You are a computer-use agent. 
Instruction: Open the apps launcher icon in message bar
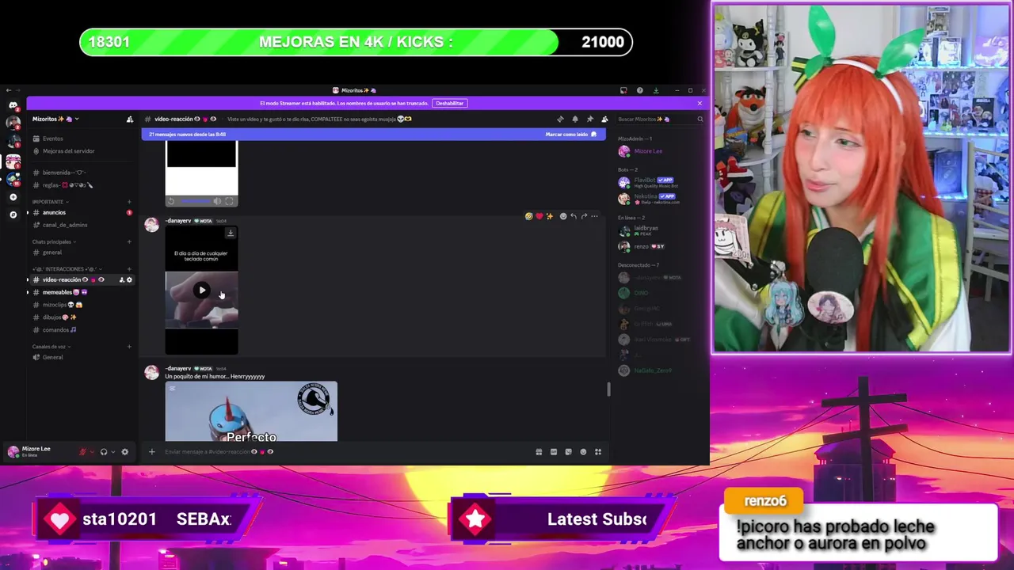coord(598,451)
